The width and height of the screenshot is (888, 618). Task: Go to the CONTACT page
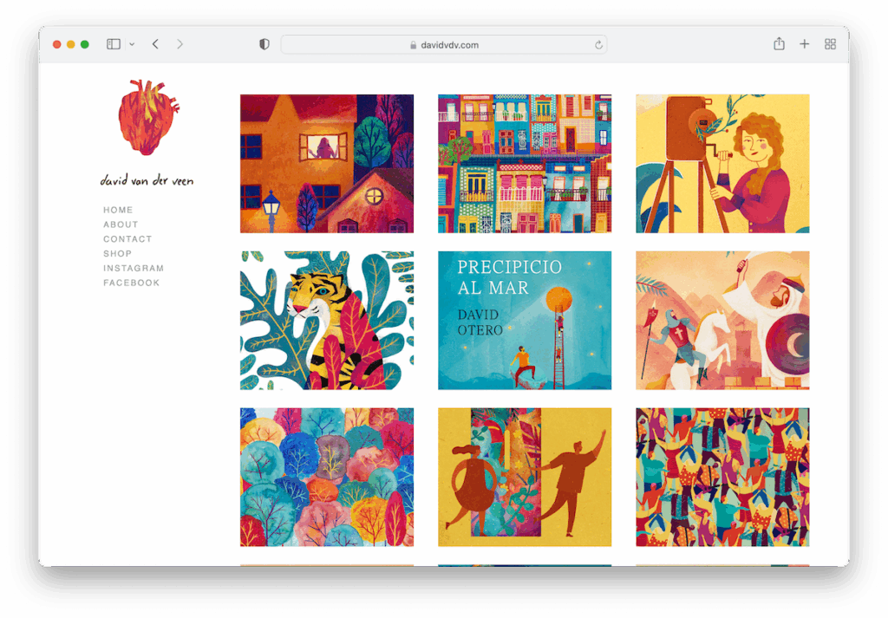[127, 239]
